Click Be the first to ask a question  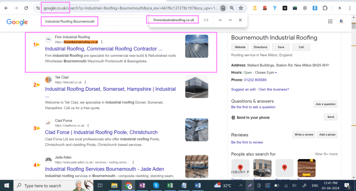[x=253, y=107]
